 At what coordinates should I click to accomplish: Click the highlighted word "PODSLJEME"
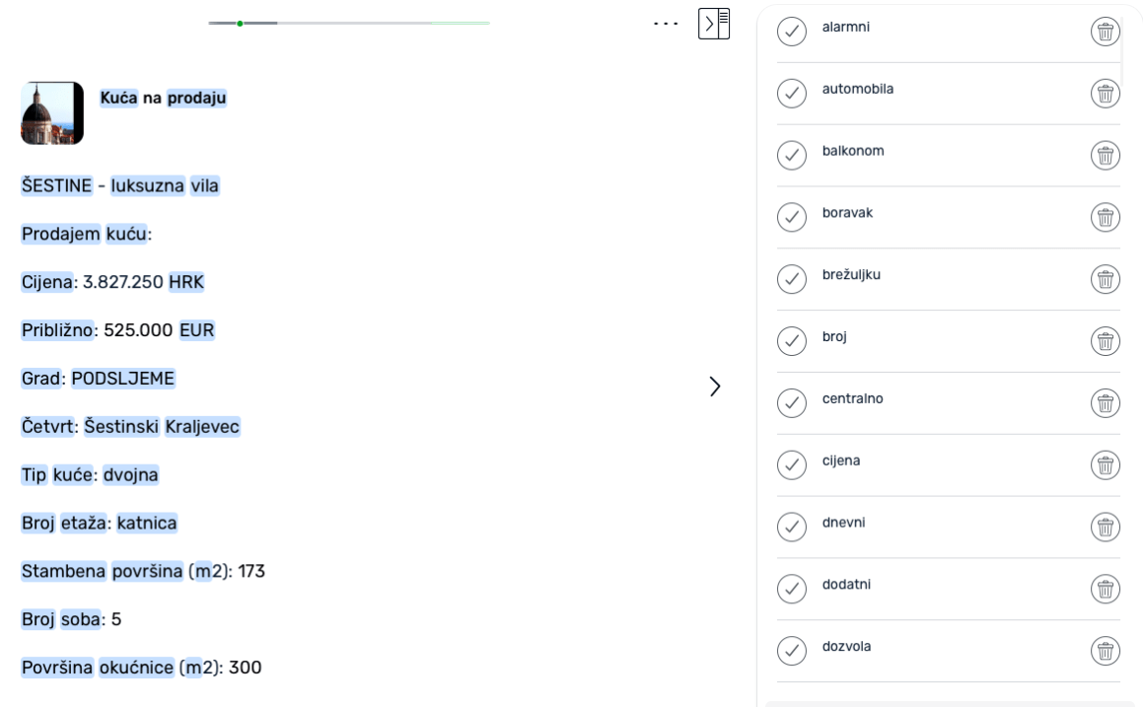click(123, 379)
